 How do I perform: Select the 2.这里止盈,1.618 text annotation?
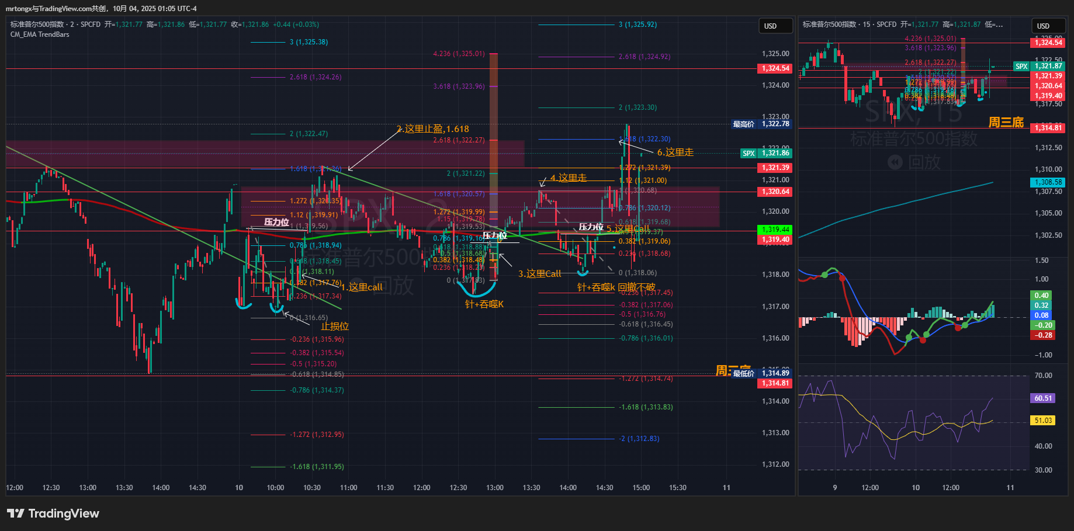[432, 129]
